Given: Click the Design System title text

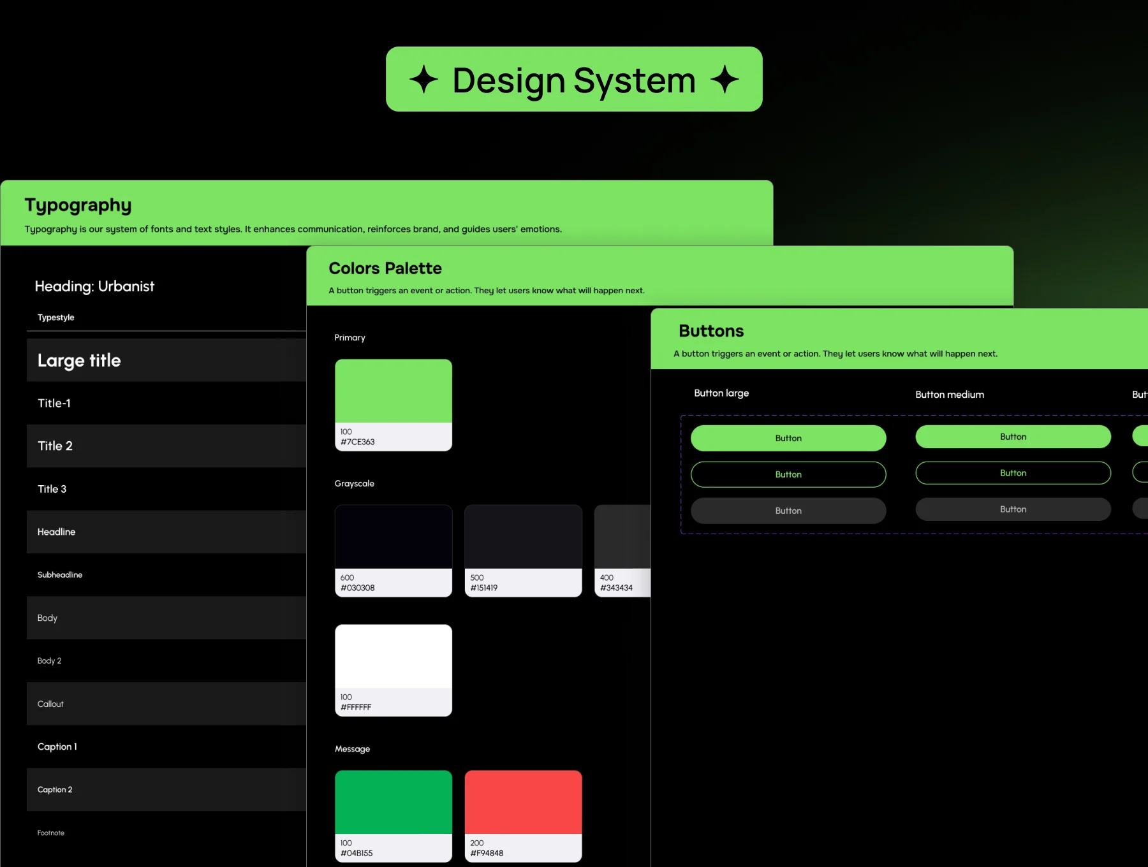Looking at the screenshot, I should click(574, 81).
